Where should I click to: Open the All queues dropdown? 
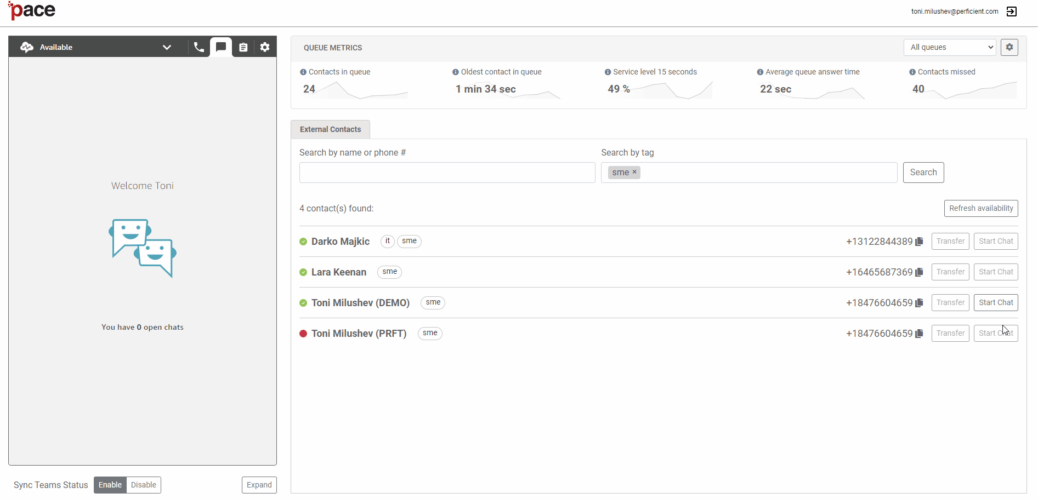click(950, 47)
